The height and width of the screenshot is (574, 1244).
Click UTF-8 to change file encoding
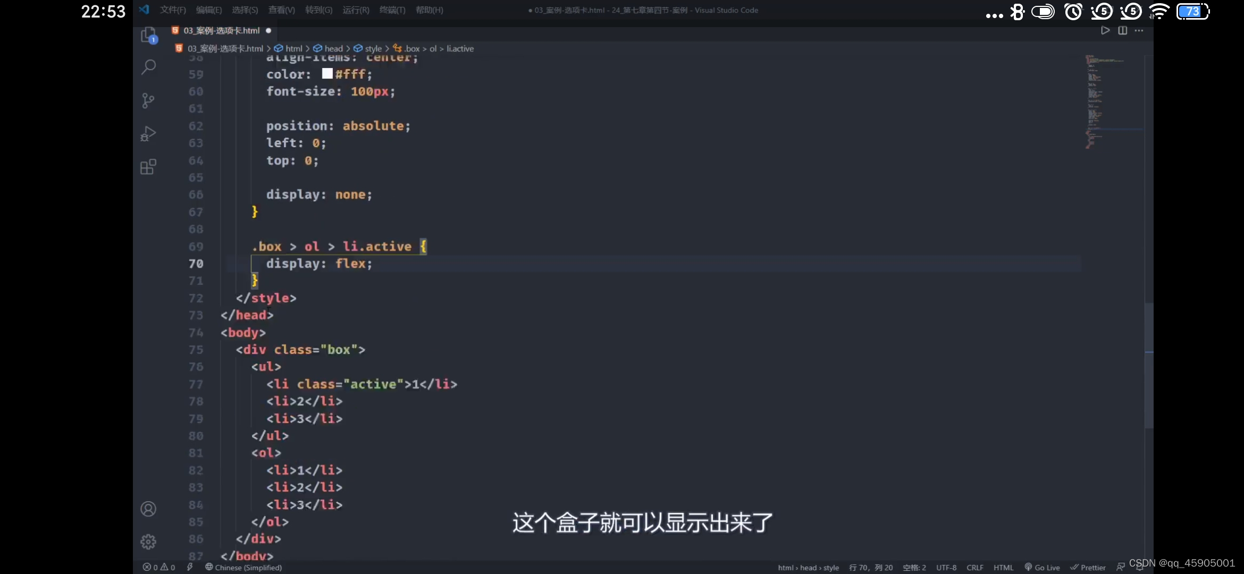click(x=946, y=567)
